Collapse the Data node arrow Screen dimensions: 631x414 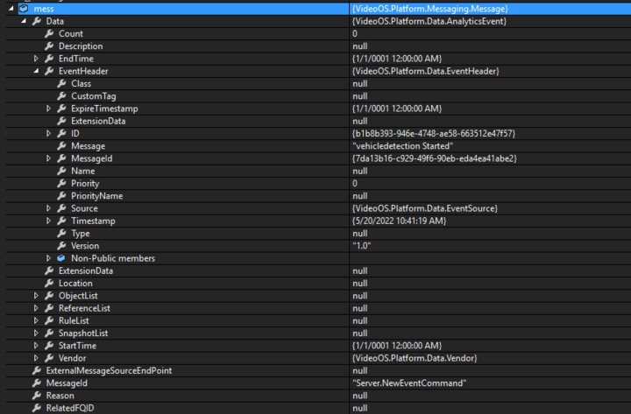coord(23,21)
